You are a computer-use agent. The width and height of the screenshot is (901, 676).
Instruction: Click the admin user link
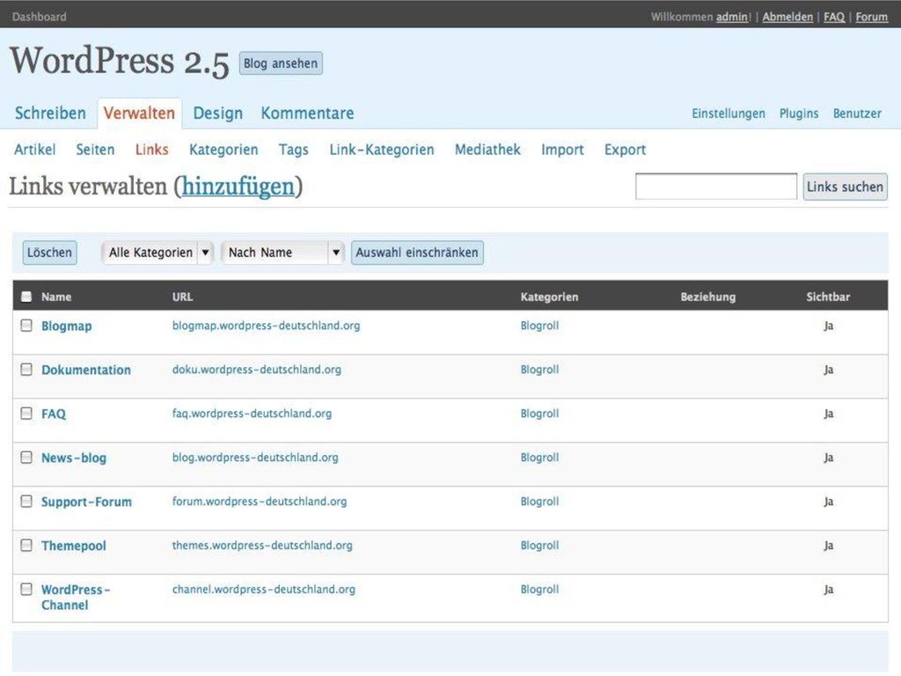732,17
